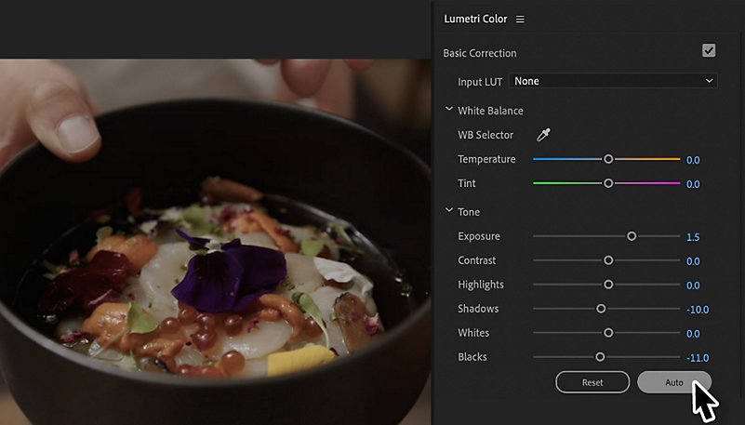Click the Temperature slider handle

(608, 159)
